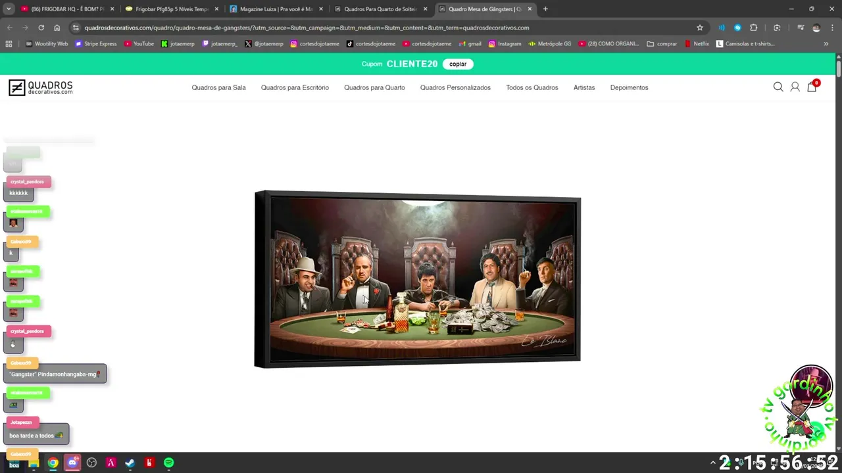The width and height of the screenshot is (842, 473).
Task: Open the YouTube bookmark
Action: point(139,43)
